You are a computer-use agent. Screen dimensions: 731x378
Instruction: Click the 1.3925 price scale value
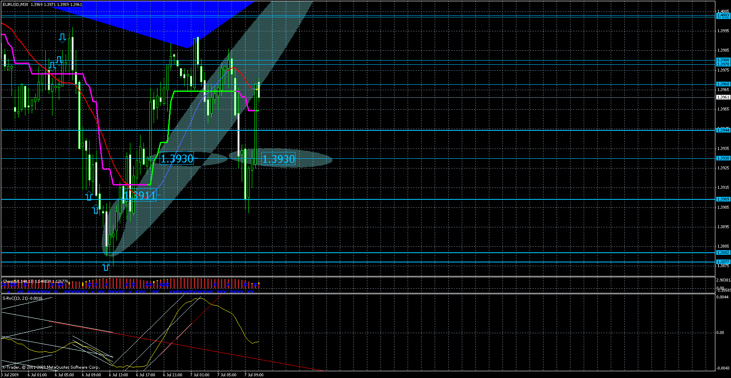tap(723, 168)
